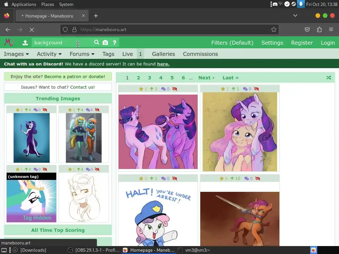Open the sword pony image thumbnail
This screenshot has width=339, height=254.
pos(240,219)
